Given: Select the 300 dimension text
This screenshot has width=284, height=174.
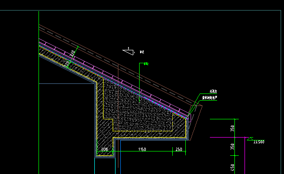Looking at the screenshot, I should coord(104,149).
